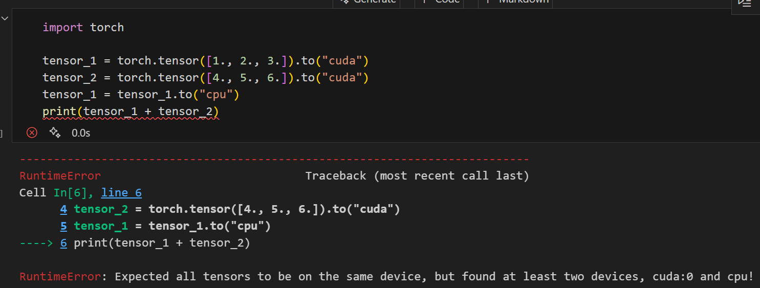Collapse the code cell using left chevron
This screenshot has height=288, width=760.
coord(5,18)
